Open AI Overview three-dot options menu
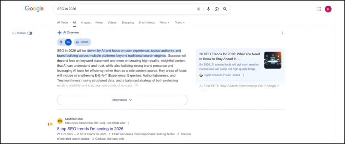 pyautogui.click(x=283, y=33)
